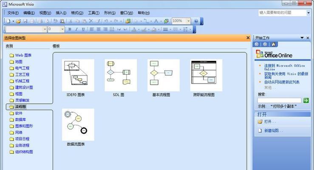
Task: Open the 开始工作 task pane dropdown arrow
Action: [x=302, y=38]
